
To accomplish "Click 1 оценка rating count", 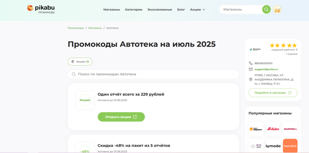I will [292, 54].
